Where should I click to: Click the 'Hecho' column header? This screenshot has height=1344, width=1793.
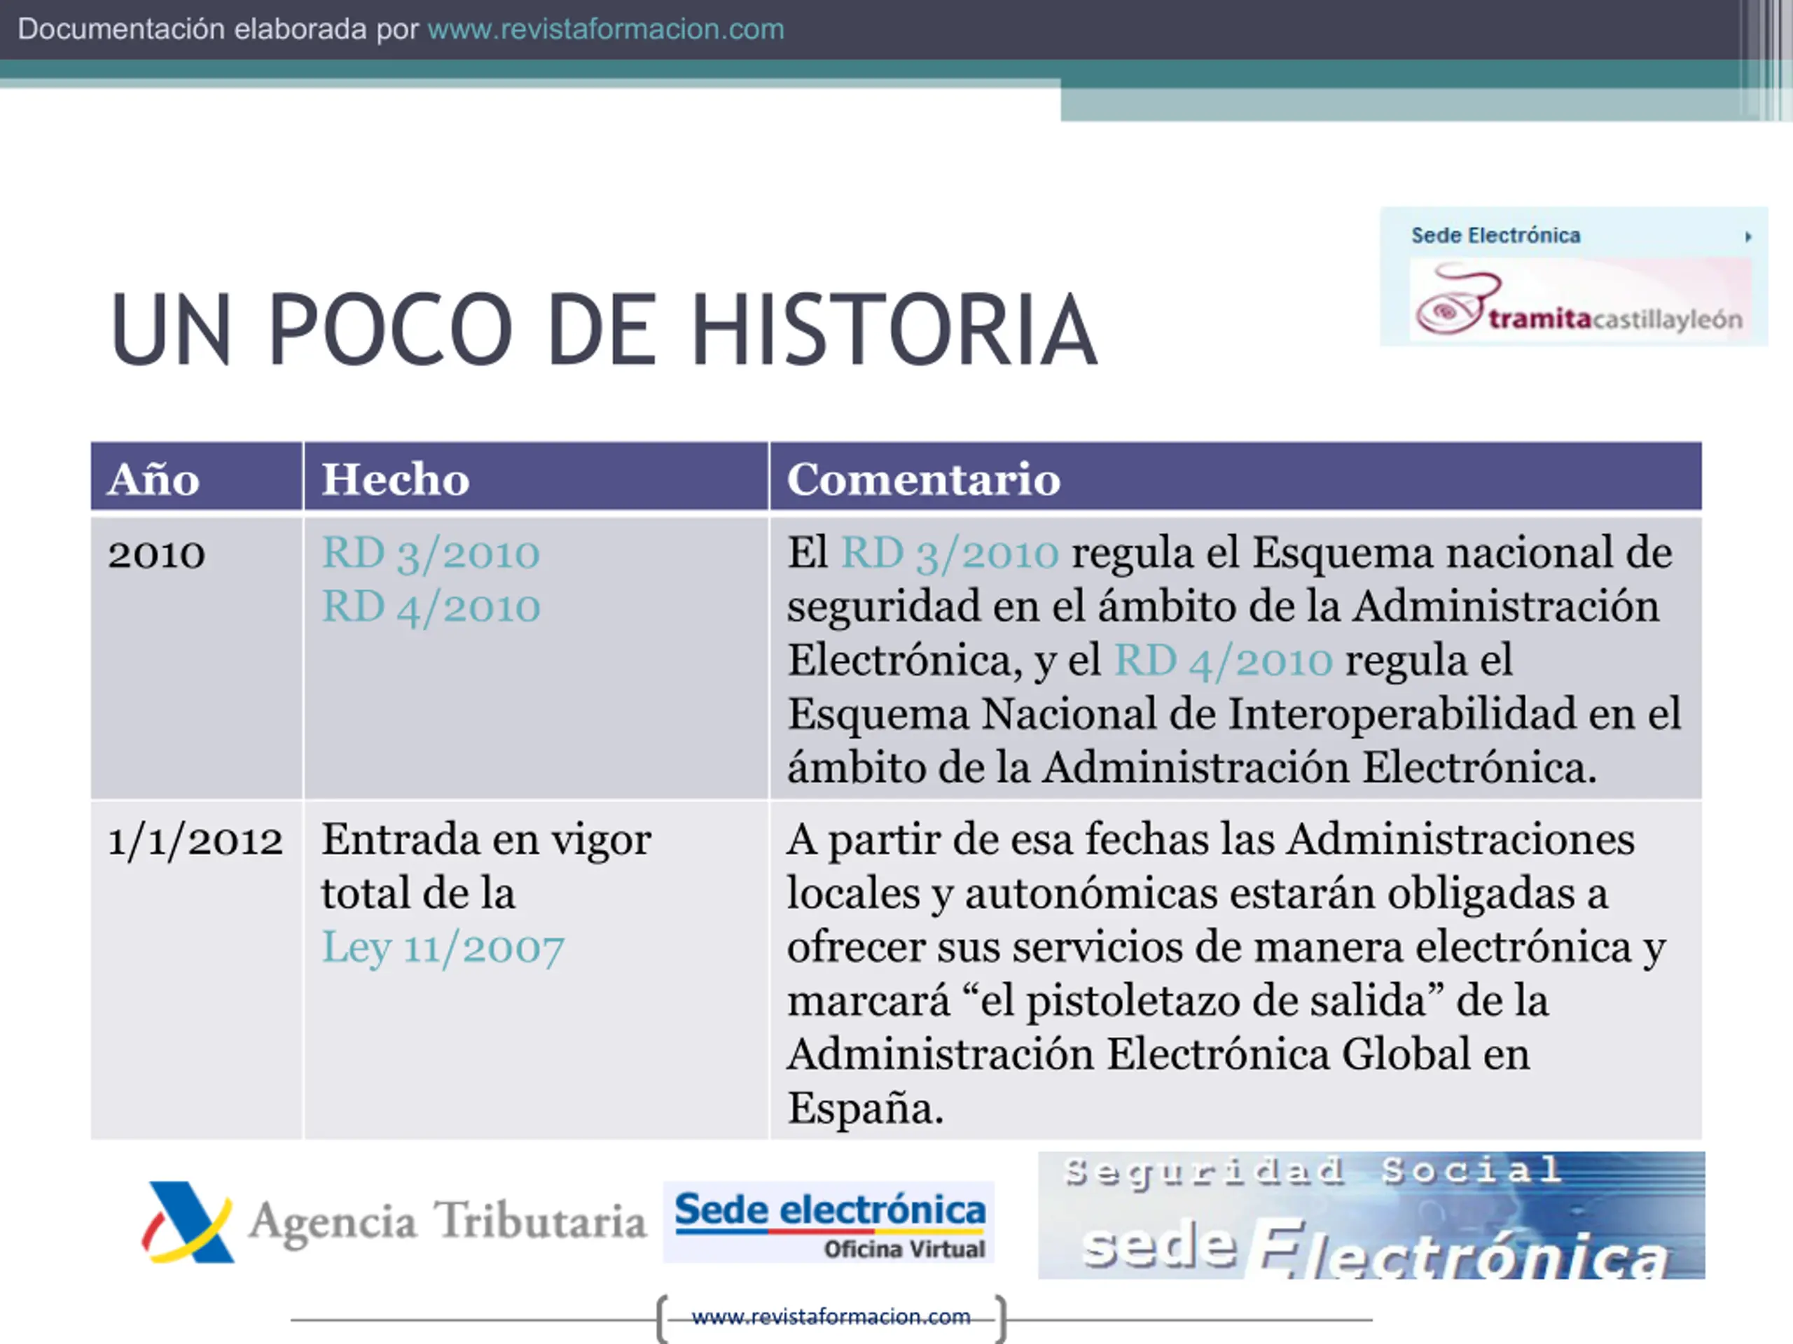pyautogui.click(x=536, y=477)
